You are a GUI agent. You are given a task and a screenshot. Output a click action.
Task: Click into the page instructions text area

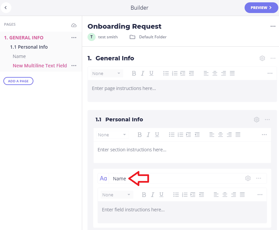point(182,91)
